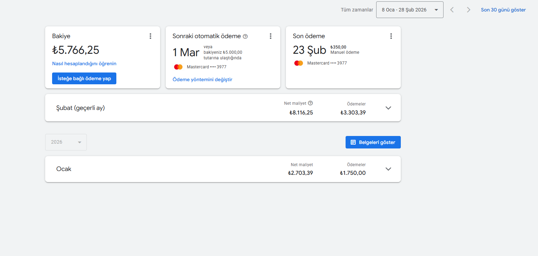Screen dimensions: 538x256
Task: Open the 8 Oca - 28 Şub 2026 date dropdown
Action: [x=409, y=10]
